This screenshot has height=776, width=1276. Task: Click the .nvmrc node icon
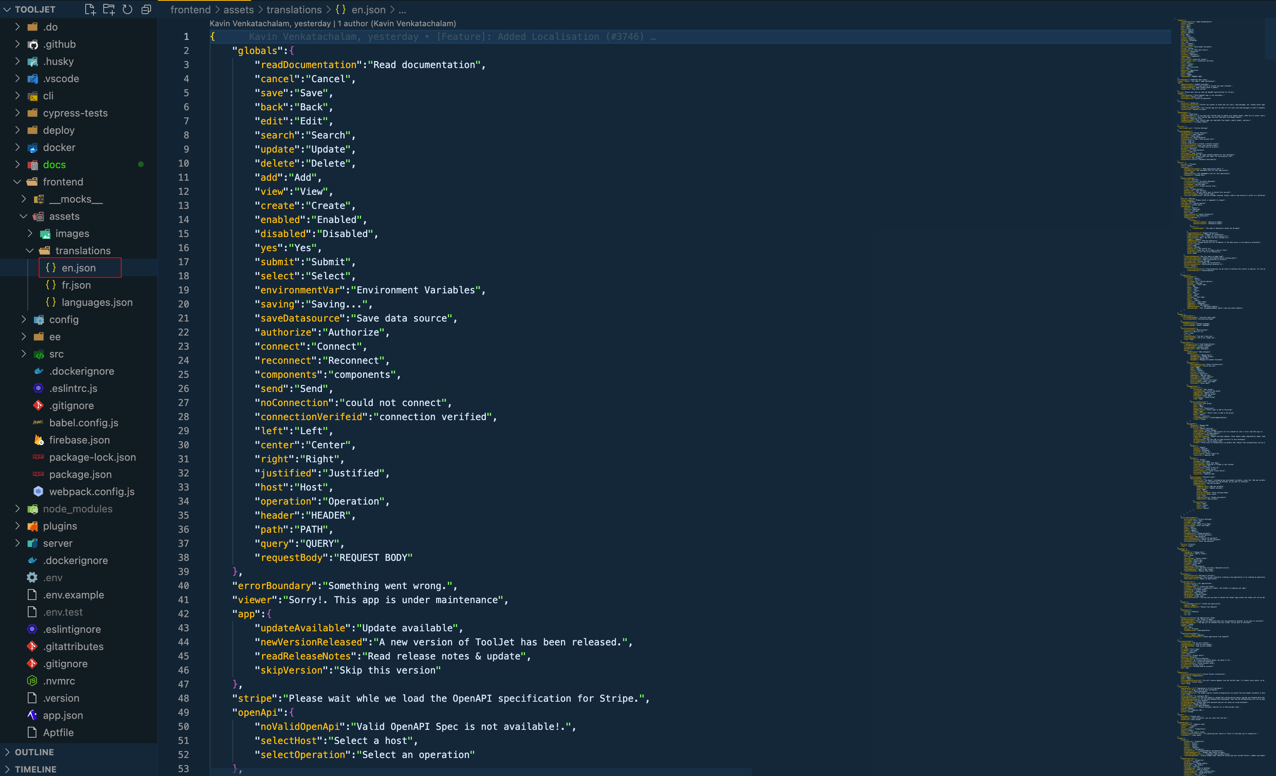32,681
